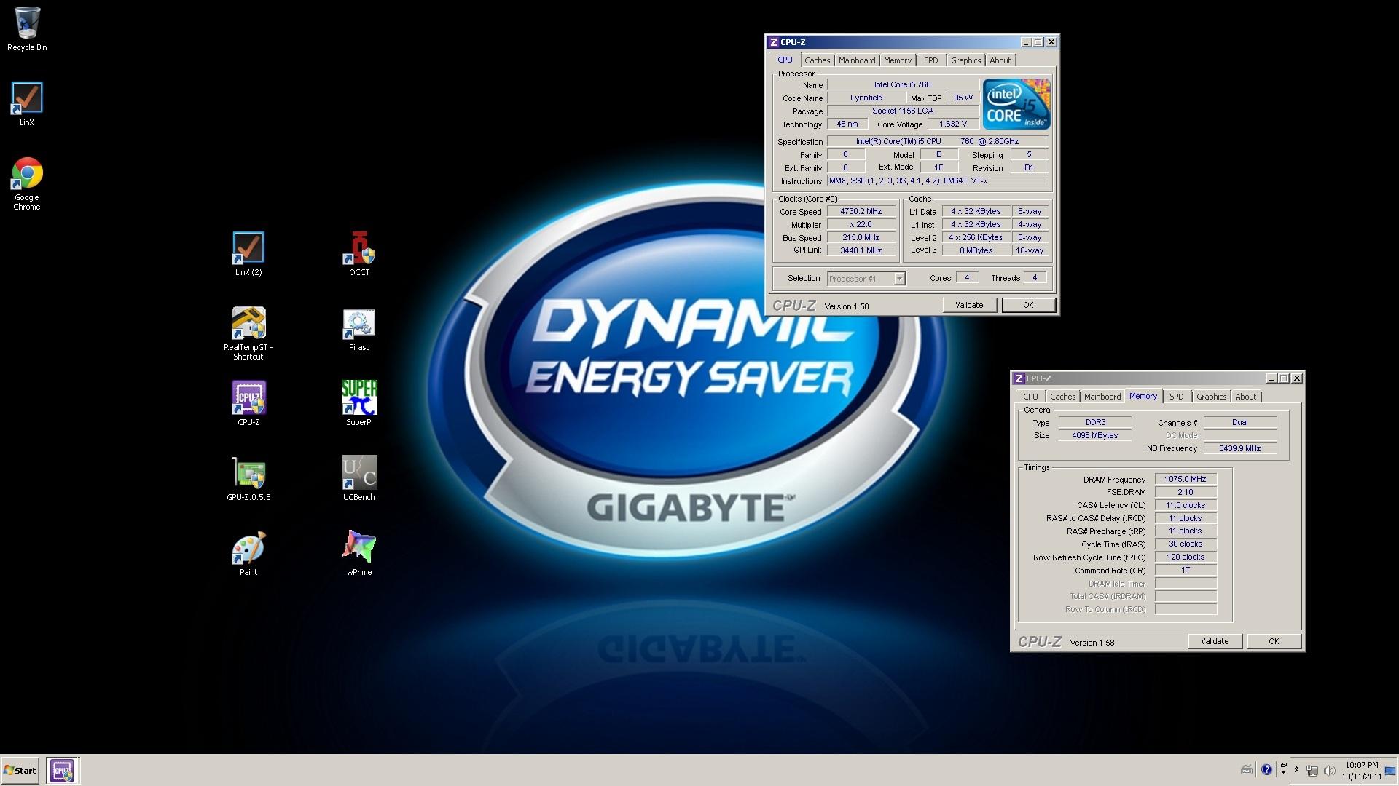Screen dimensions: 1399x786
Task: Select CPU tab in lower CPU-Z window
Action: pos(1030,397)
